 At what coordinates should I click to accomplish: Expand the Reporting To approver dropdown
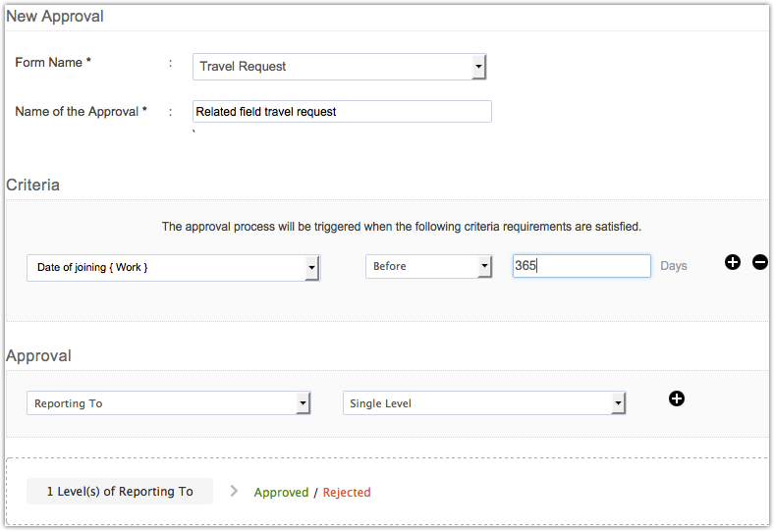click(x=169, y=403)
